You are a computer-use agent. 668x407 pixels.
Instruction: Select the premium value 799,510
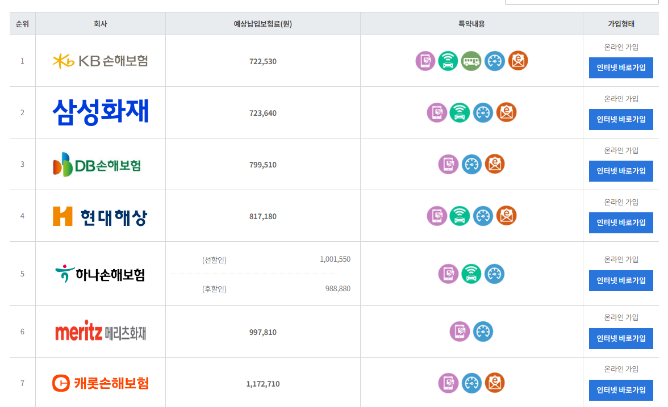[263, 165]
